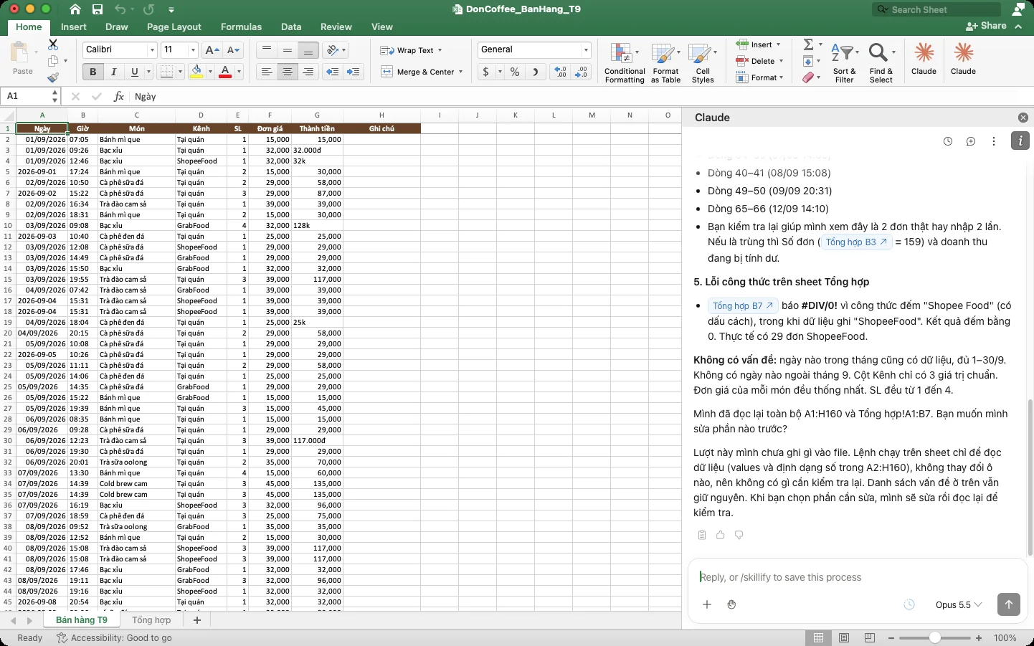This screenshot has width=1034, height=646.
Task: Apply center horizontal alignment
Action: [x=288, y=72]
